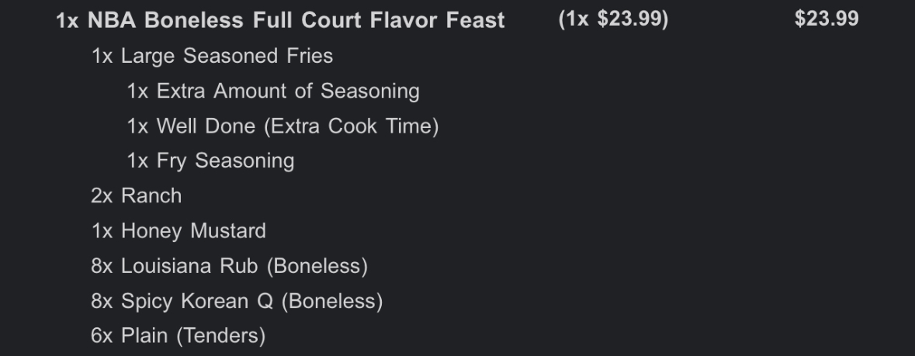This screenshot has width=915, height=356.
Task: Select the Well Done (Extra Cook Time) modifier
Action: pyautogui.click(x=297, y=126)
